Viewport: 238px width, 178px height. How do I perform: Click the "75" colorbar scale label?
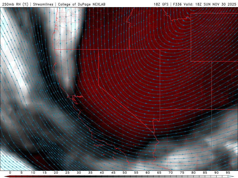(x=182, y=173)
